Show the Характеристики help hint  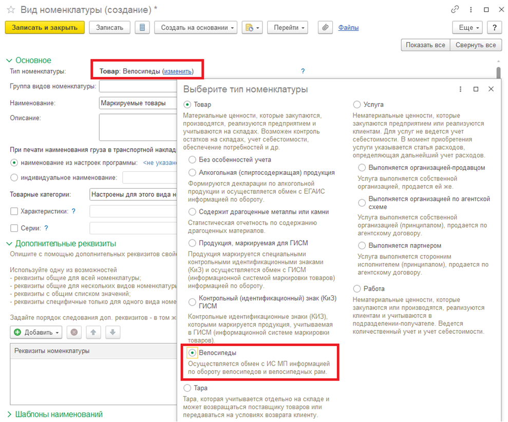point(73,211)
